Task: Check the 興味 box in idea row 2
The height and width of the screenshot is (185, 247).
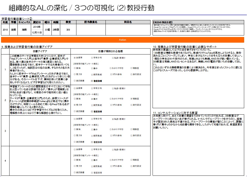Action: pyautogui.click(x=75, y=99)
